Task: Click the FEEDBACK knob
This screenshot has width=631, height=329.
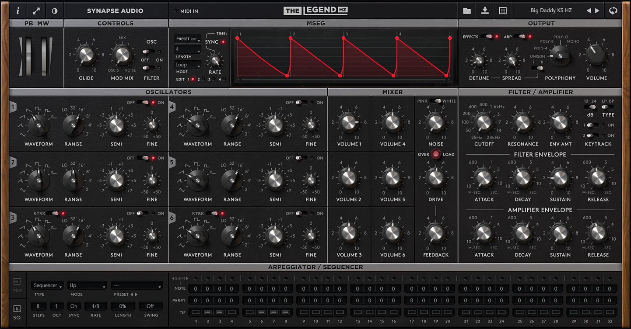Action: pos(435,233)
